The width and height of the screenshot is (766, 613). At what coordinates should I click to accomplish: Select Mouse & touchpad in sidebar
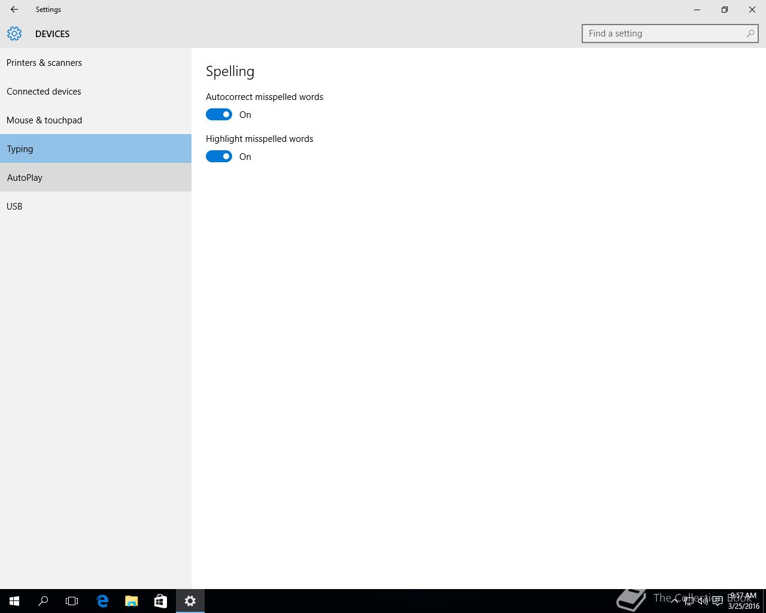[44, 120]
